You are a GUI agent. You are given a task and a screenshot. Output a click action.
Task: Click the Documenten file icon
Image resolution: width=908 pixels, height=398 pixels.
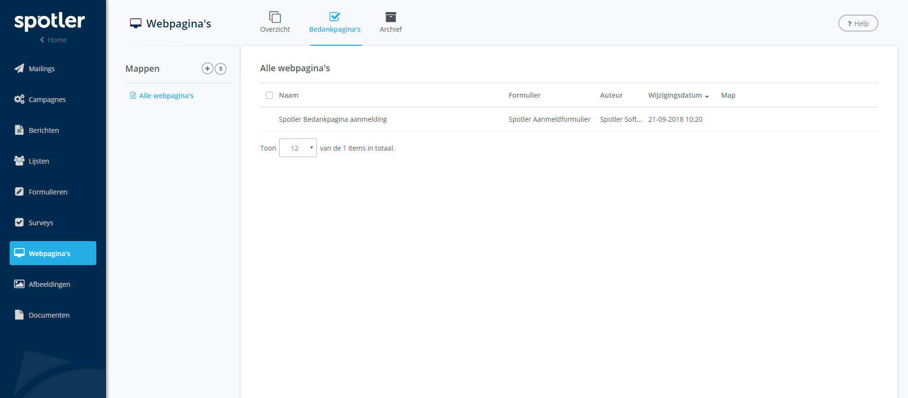tap(19, 315)
